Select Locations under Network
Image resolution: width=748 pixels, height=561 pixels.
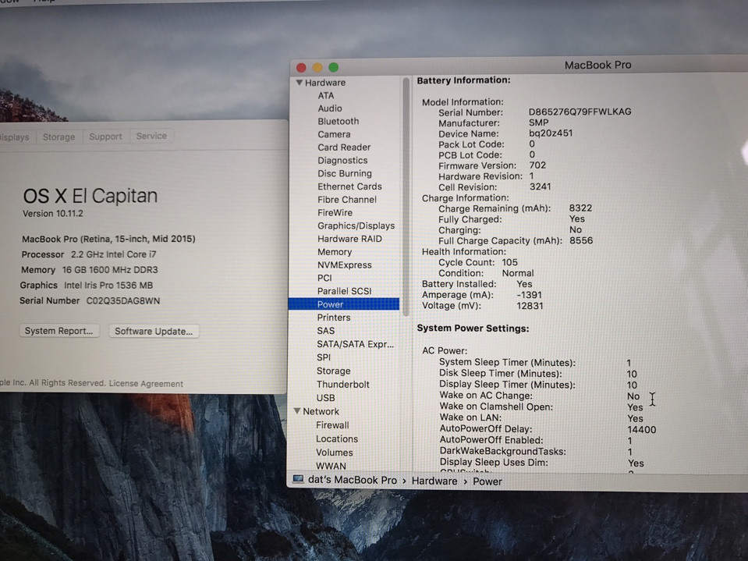pos(337,439)
